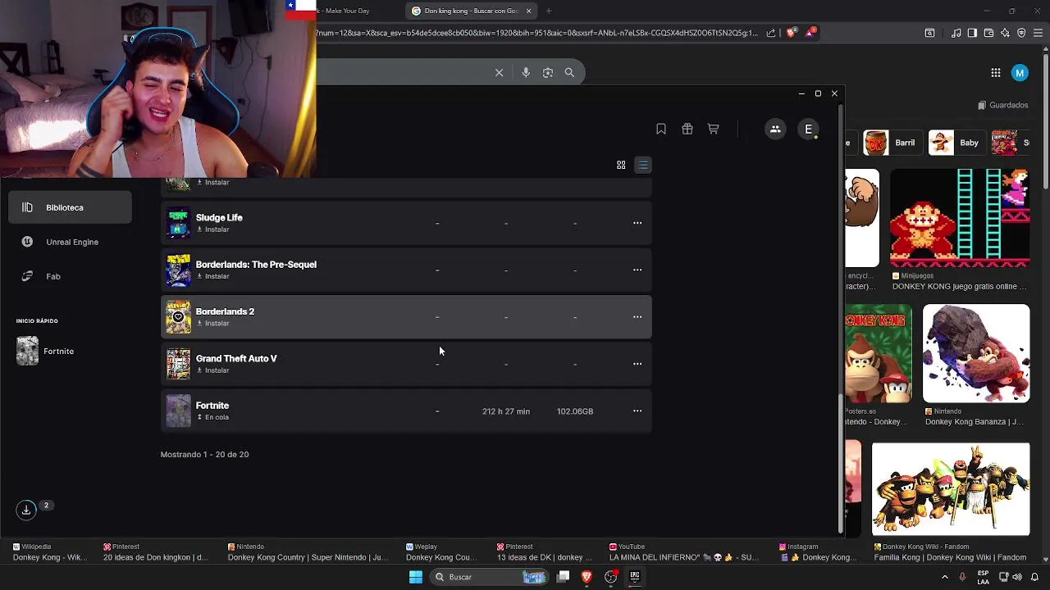Image resolution: width=1050 pixels, height=590 pixels.
Task: Open Google Lens image search
Action: pyautogui.click(x=548, y=73)
